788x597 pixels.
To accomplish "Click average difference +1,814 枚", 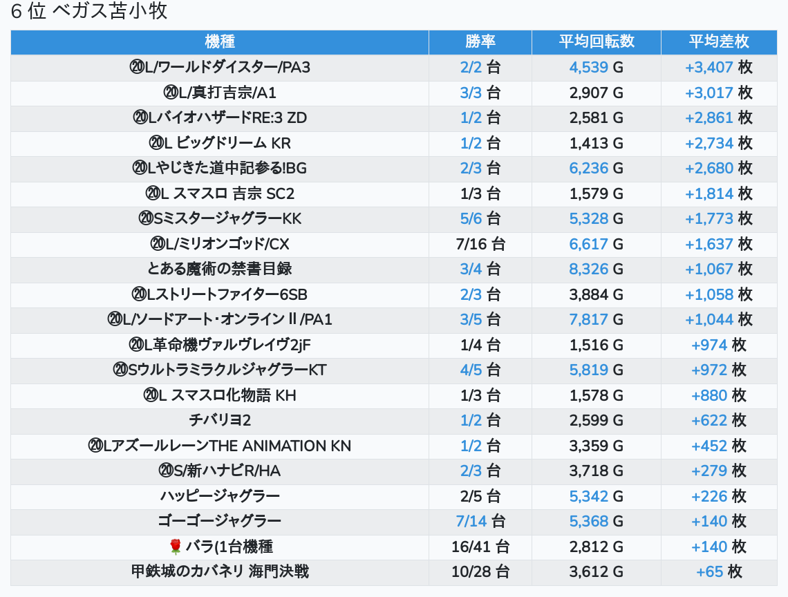I will click(719, 193).
